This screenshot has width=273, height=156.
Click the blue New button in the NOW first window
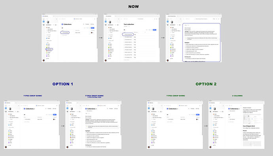tap(93, 28)
